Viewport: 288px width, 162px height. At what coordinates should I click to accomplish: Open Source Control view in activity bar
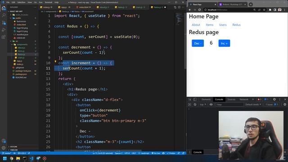[x=4, y=22]
